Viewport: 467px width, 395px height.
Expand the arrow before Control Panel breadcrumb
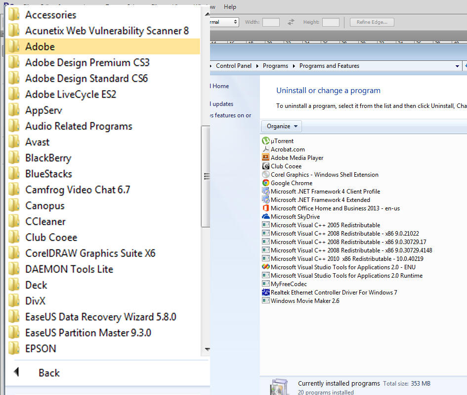tap(211, 66)
